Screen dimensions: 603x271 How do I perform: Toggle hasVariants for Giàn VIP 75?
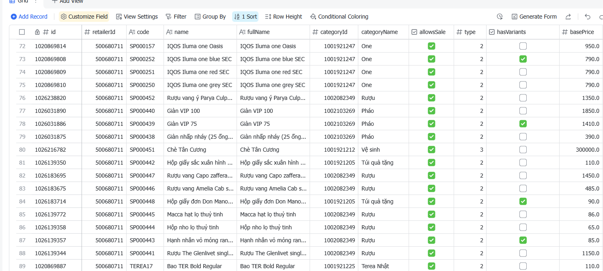523,124
